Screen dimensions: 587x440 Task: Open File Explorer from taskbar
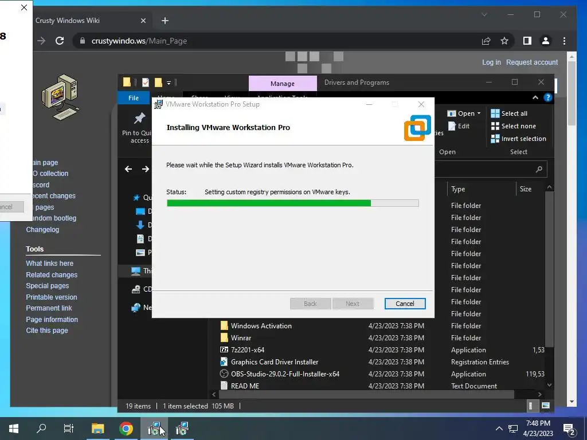[97, 429]
